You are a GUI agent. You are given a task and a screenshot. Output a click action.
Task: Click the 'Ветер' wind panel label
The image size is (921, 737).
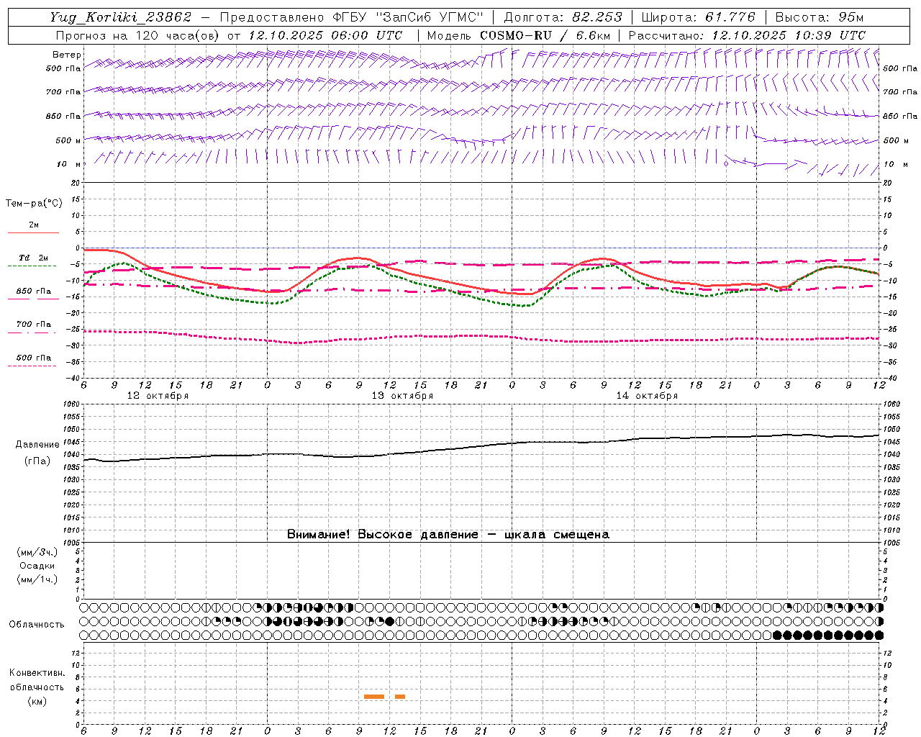(x=66, y=55)
